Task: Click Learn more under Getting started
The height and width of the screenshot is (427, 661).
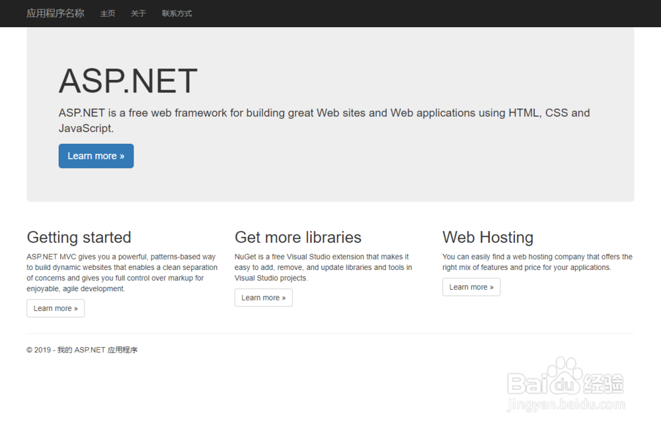Action: coord(56,308)
